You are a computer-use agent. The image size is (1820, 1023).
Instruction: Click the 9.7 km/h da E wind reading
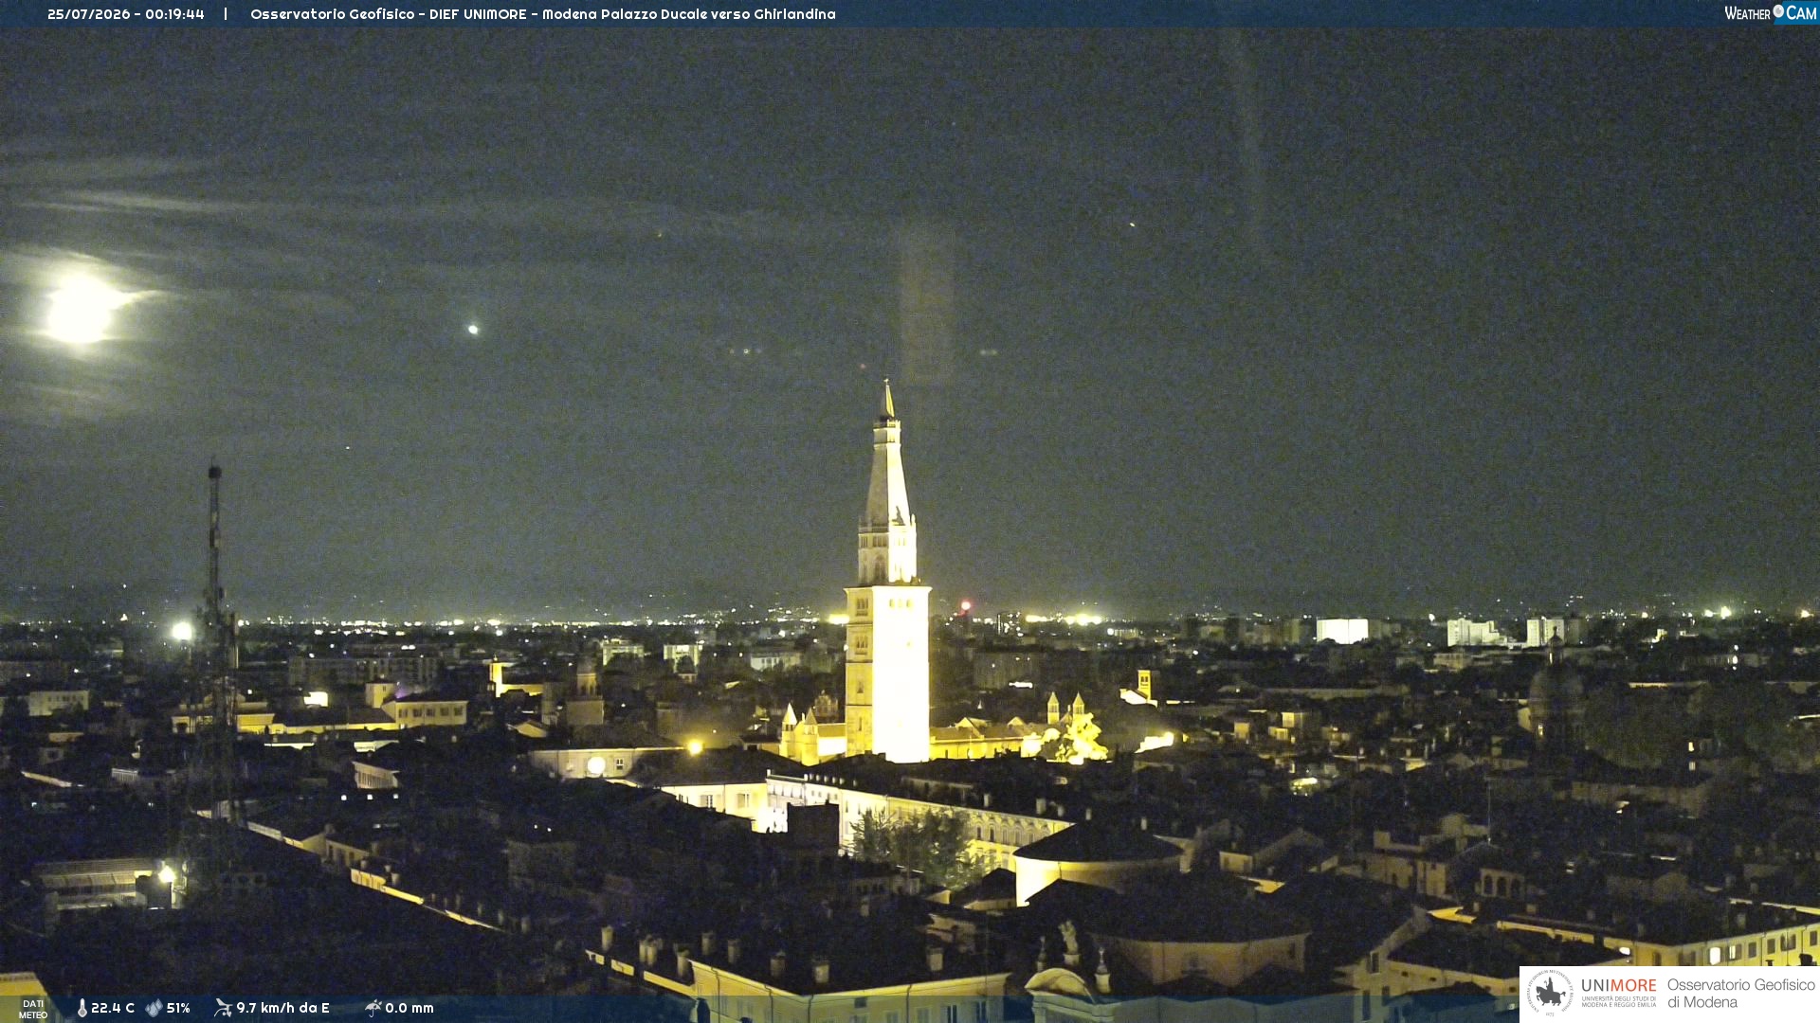click(282, 1008)
